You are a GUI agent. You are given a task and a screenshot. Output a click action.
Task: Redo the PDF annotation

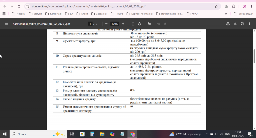pyautogui.click(x=165, y=24)
